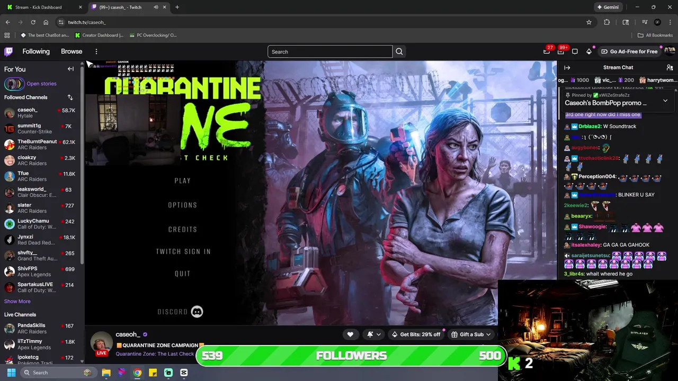Go to browser home page
This screenshot has height=381, width=678.
coord(46,22)
